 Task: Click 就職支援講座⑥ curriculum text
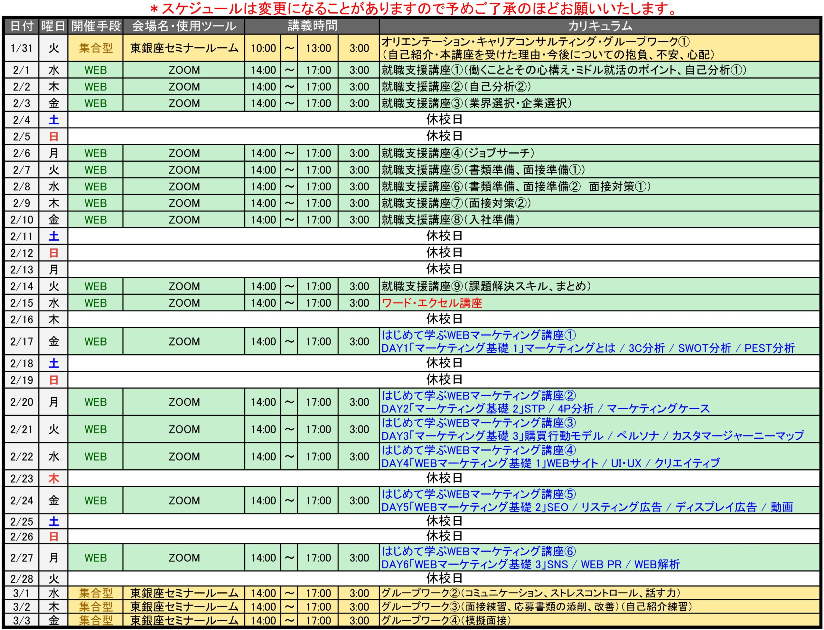pyautogui.click(x=516, y=186)
